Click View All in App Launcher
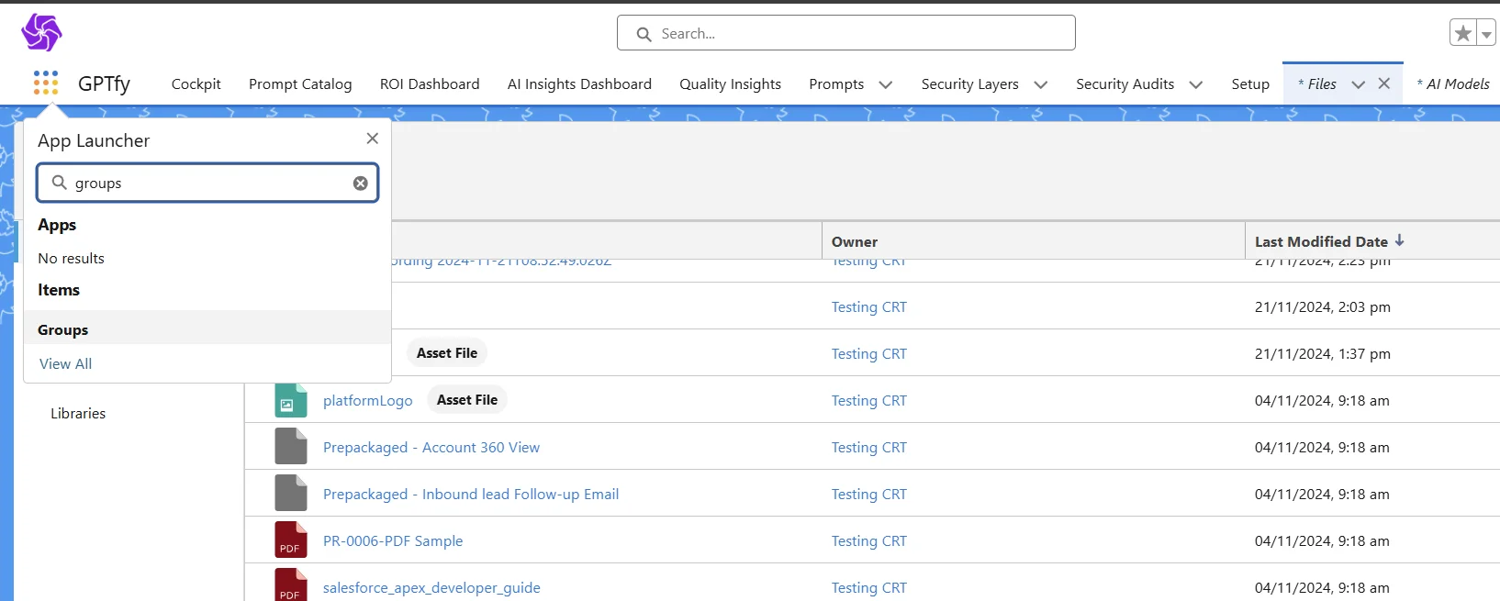The width and height of the screenshot is (1500, 601). (65, 364)
